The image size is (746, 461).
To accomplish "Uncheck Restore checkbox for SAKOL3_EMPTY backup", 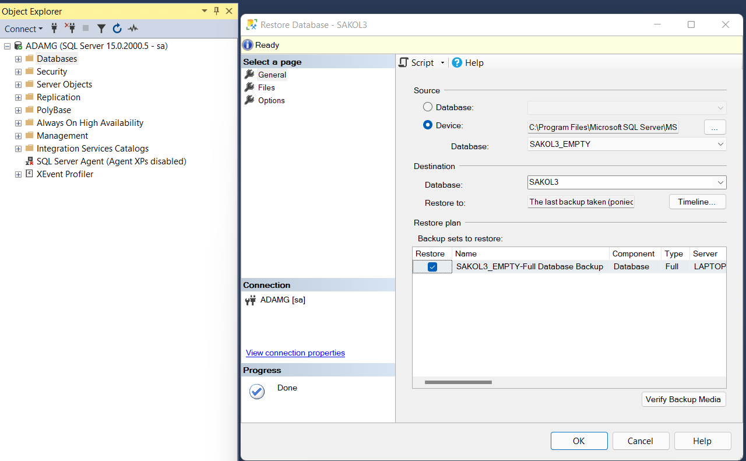I will click(432, 267).
